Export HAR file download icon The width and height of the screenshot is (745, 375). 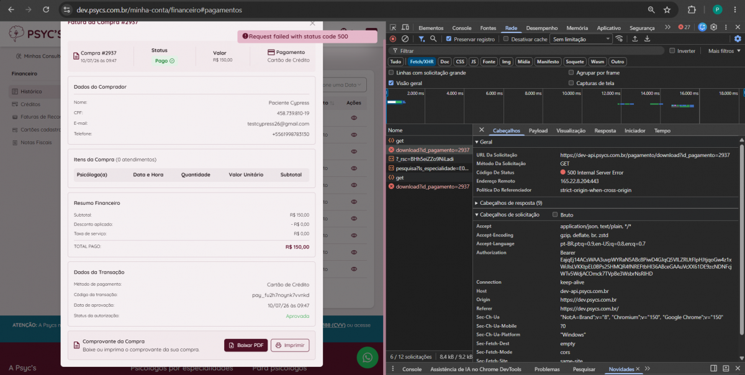click(647, 39)
